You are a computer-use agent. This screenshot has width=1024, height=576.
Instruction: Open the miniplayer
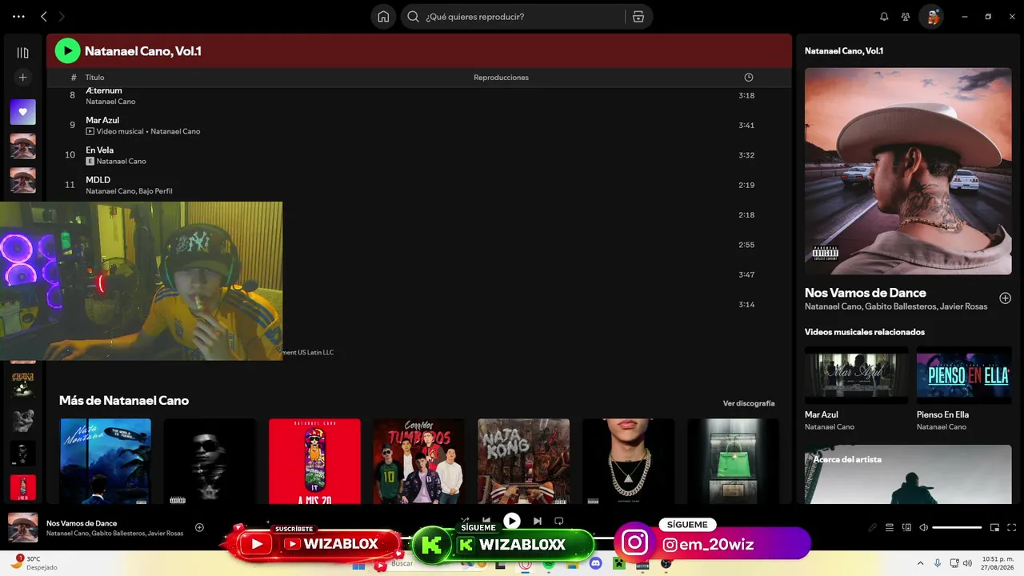click(994, 528)
